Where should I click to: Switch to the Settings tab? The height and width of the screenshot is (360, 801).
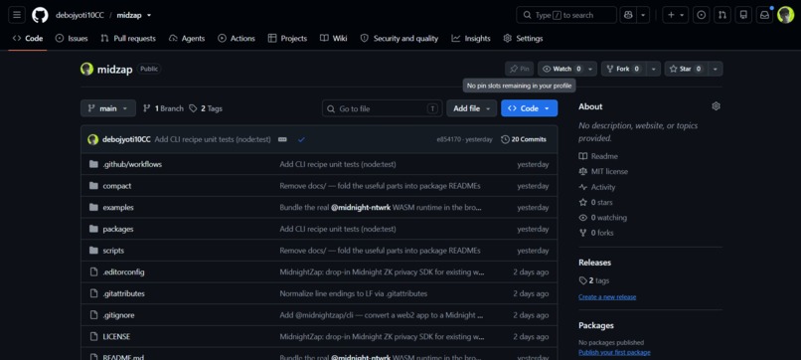click(523, 39)
